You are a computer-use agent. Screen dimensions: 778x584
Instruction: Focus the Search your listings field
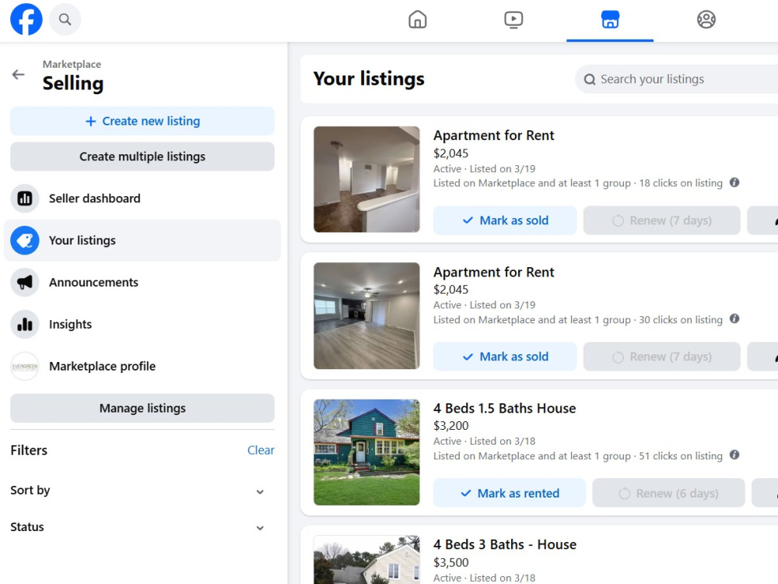tap(678, 79)
